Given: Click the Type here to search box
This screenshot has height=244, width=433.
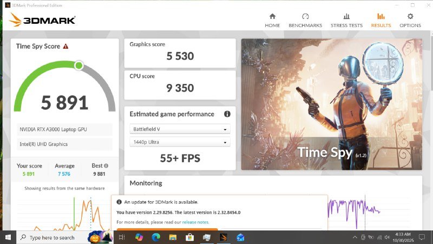Looking at the screenshot, I should tap(64, 237).
